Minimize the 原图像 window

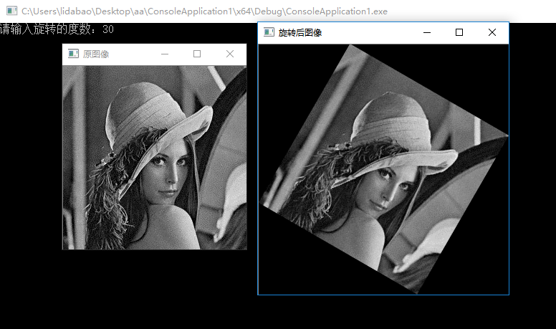[x=165, y=54]
